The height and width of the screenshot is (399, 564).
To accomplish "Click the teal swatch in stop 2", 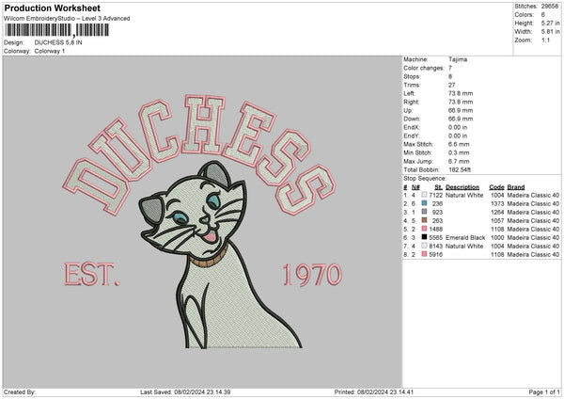I will click(423, 203).
